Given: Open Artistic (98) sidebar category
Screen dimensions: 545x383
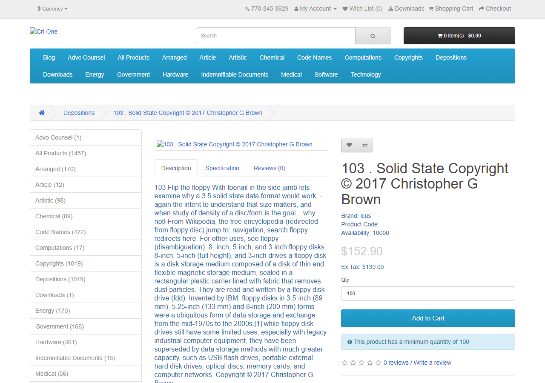Looking at the screenshot, I should tap(86, 200).
